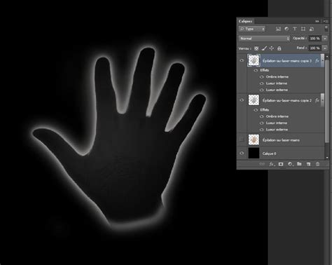Image resolution: width=332 pixels, height=265 pixels.
Task: Select Épilation-au-laser-mains copie 3 layer name
Action: 287,61
